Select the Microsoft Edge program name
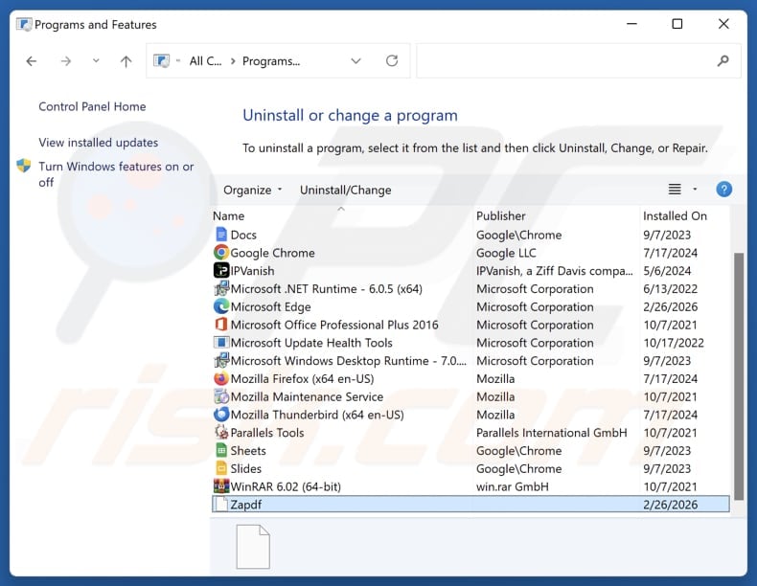This screenshot has width=757, height=586. 270,306
